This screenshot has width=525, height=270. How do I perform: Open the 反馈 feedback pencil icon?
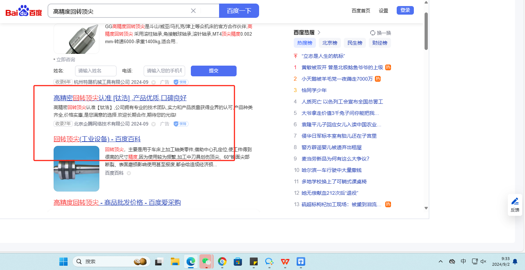(x=515, y=205)
